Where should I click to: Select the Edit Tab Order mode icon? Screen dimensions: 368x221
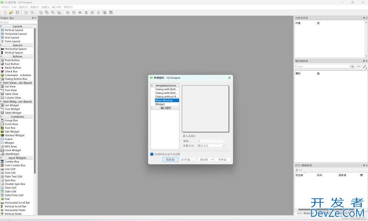(59, 13)
